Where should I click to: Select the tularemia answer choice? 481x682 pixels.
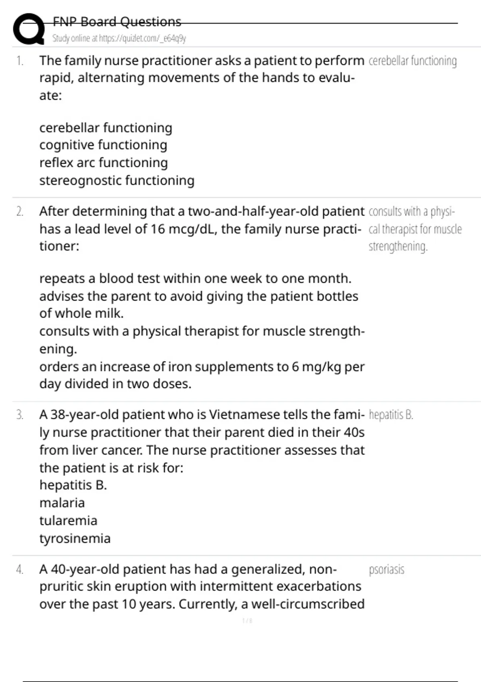click(68, 520)
